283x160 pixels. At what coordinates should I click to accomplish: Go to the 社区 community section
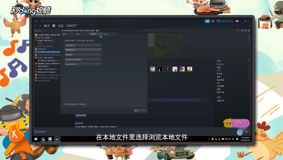[x=61, y=26]
